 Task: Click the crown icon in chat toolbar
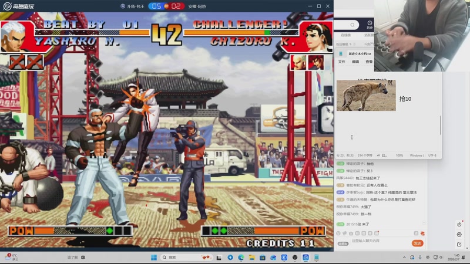pyautogui.click(x=351, y=233)
